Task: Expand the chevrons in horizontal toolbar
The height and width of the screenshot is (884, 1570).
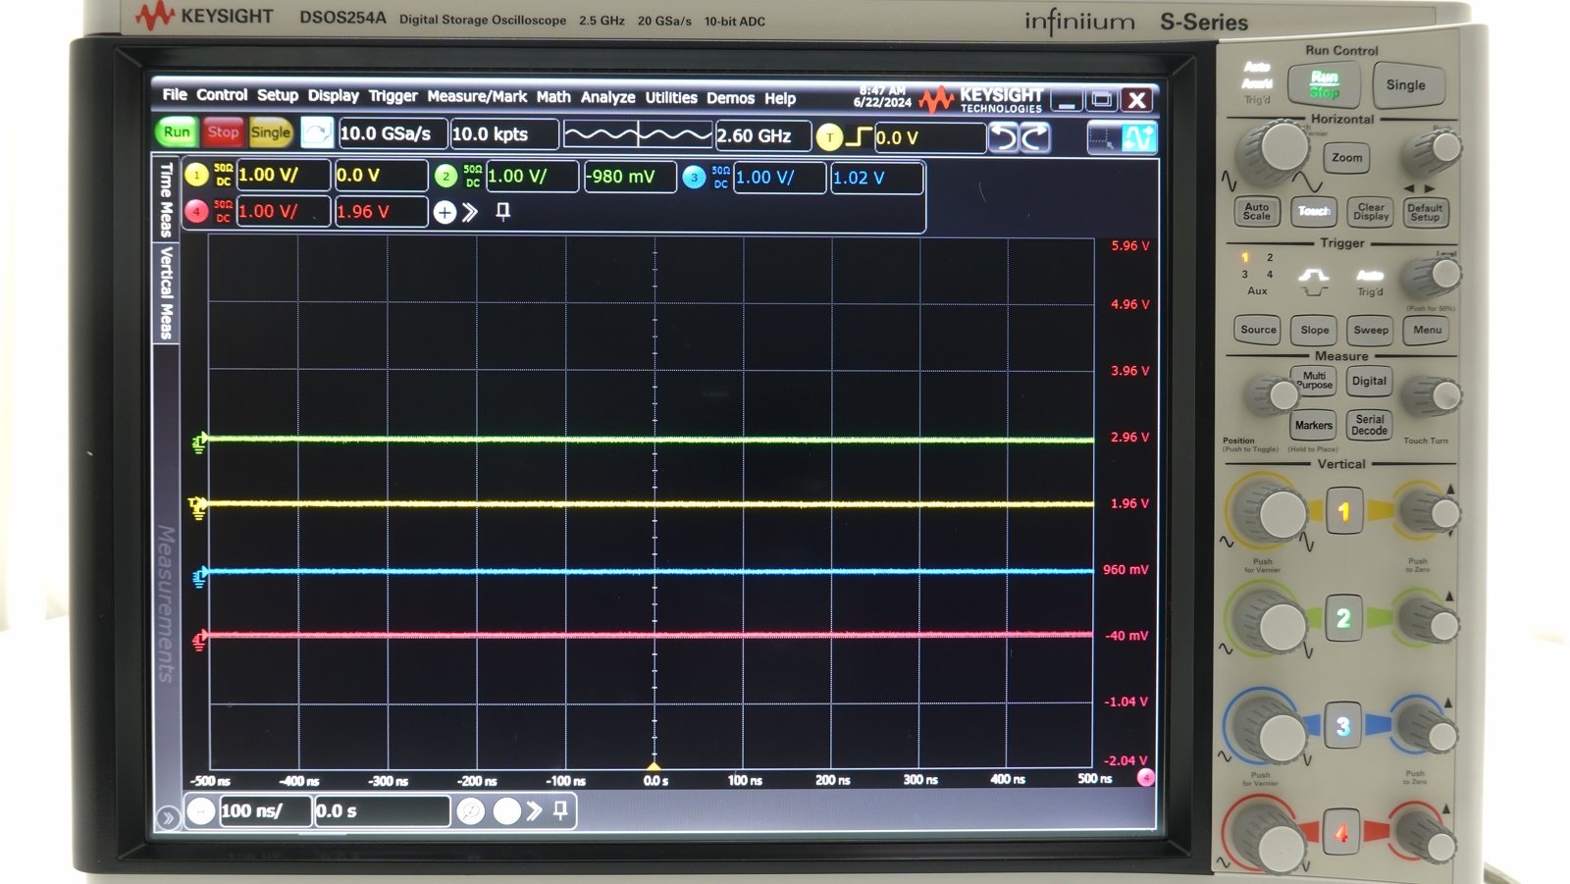Action: coord(534,810)
